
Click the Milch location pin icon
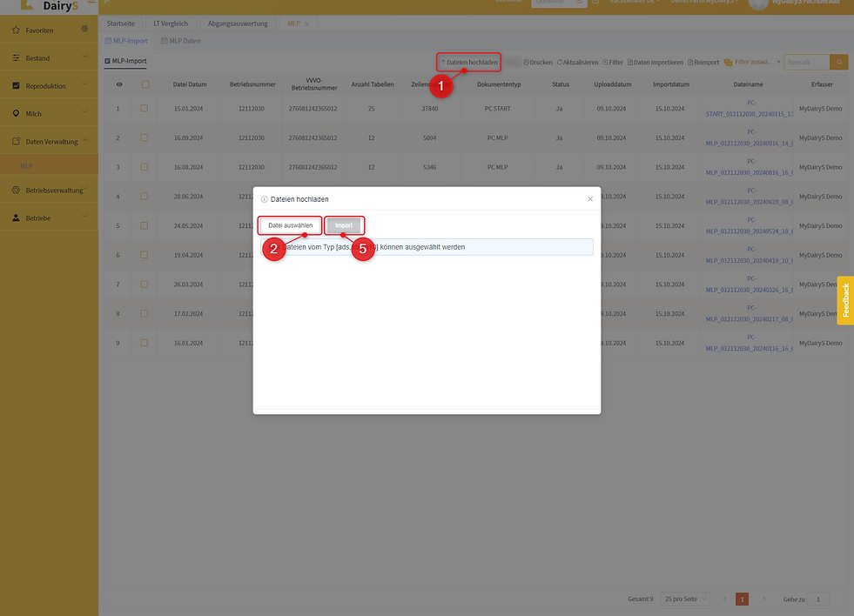click(x=16, y=113)
